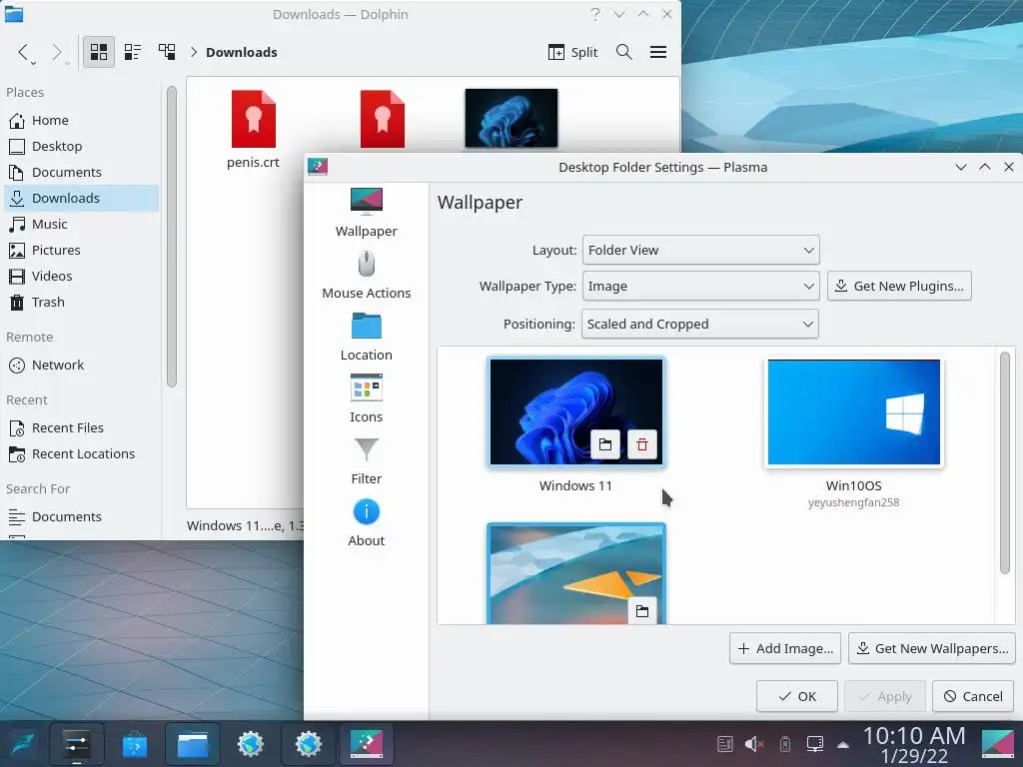
Task: Open the About settings section
Action: click(366, 522)
